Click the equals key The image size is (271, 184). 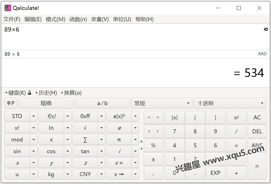[x=257, y=166]
